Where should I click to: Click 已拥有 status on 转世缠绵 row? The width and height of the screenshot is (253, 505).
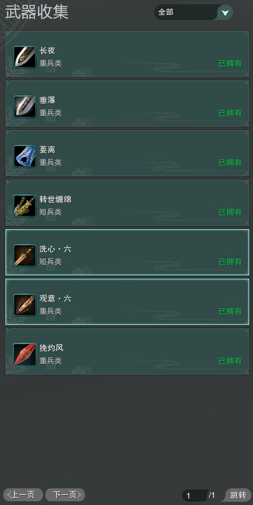230,212
